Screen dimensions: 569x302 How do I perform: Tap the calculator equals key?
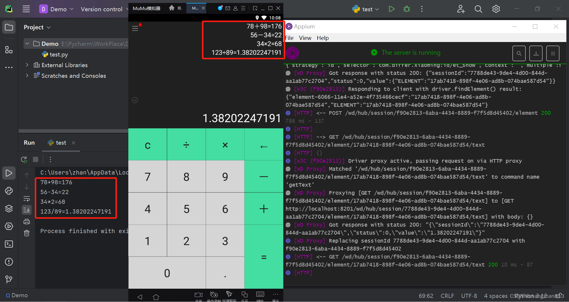point(264,257)
